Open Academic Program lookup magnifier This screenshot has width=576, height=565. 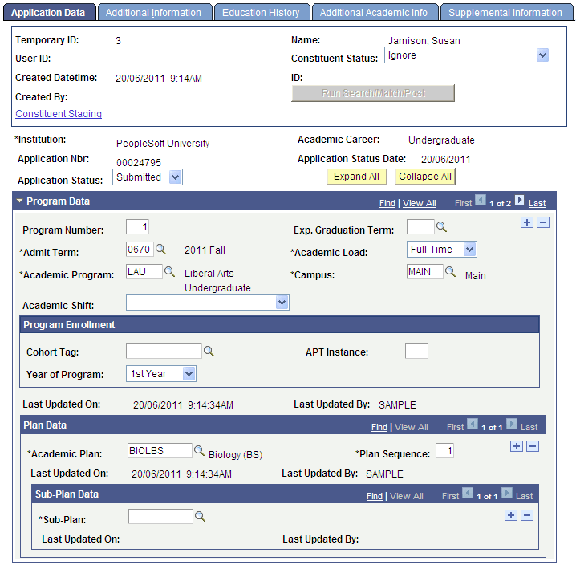[x=169, y=271]
